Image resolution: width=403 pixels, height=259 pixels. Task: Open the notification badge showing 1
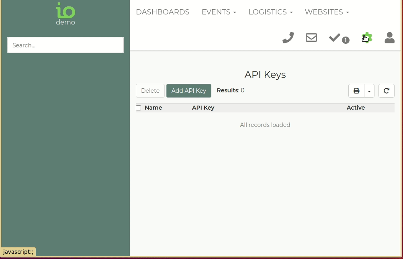point(346,40)
